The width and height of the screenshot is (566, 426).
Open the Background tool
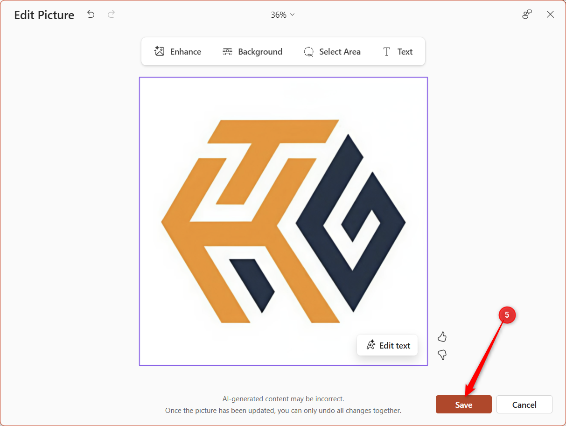coord(252,52)
